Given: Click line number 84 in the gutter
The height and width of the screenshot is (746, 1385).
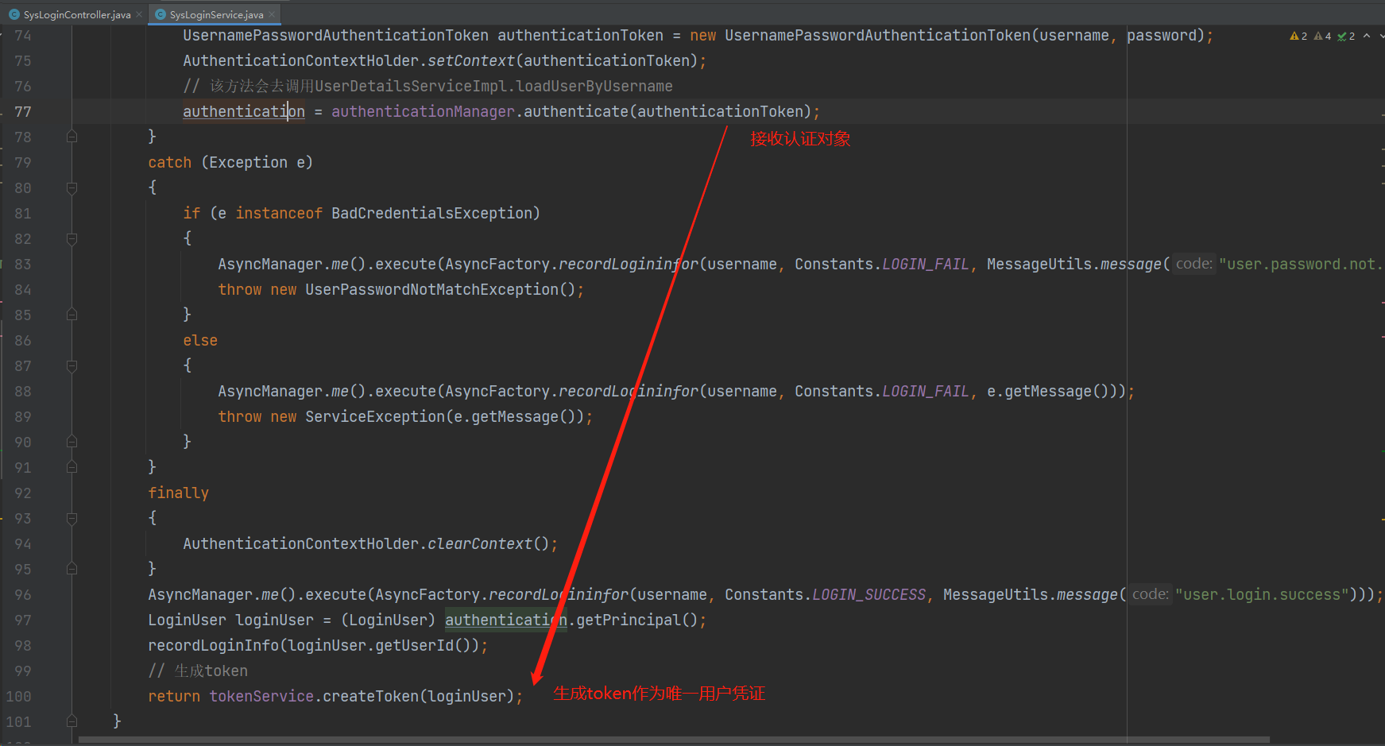Looking at the screenshot, I should pos(23,290).
